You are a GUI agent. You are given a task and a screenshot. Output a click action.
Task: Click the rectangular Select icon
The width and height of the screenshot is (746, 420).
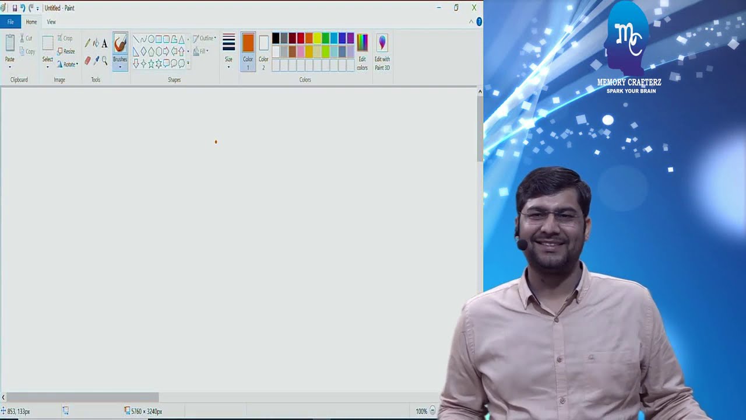(48, 43)
